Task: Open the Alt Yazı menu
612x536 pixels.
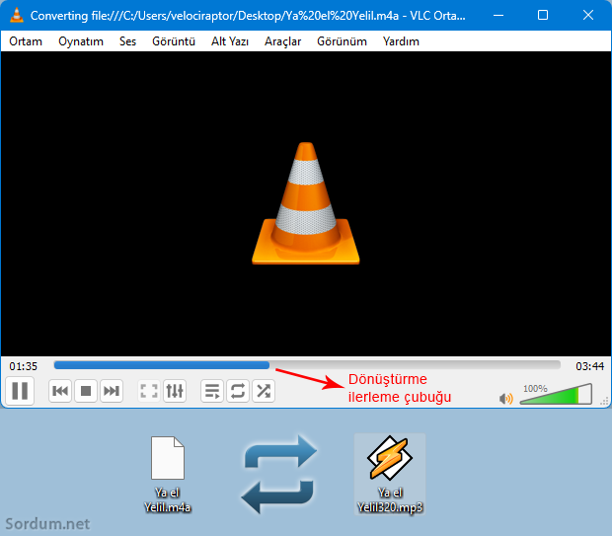Action: coord(230,41)
